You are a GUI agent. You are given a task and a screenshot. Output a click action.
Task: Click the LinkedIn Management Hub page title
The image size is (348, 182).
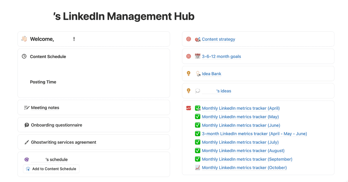coord(124,16)
